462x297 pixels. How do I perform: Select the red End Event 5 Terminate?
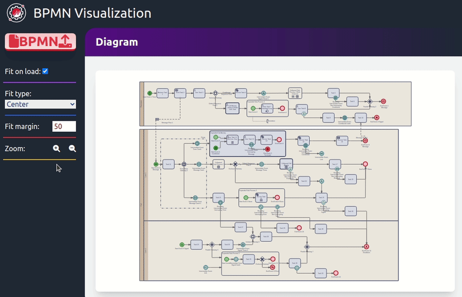click(268, 149)
